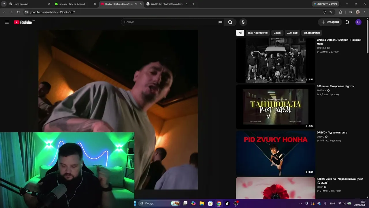Select the Усі filter chip
The width and height of the screenshot is (369, 208).
240,33
